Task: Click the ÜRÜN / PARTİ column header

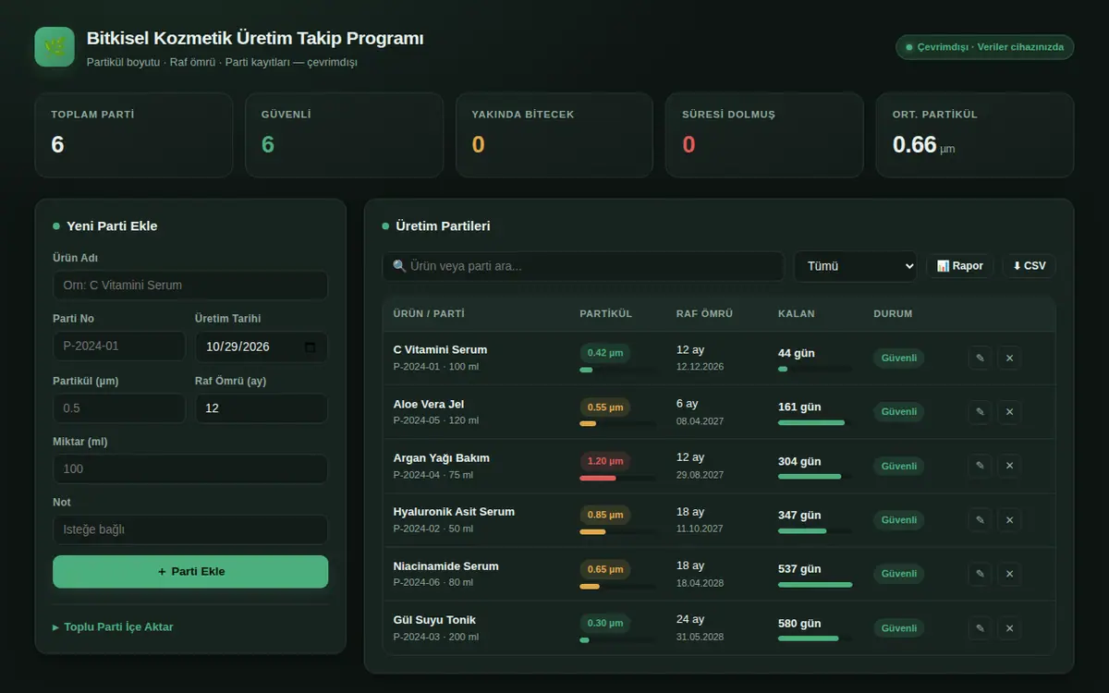Action: [x=429, y=313]
